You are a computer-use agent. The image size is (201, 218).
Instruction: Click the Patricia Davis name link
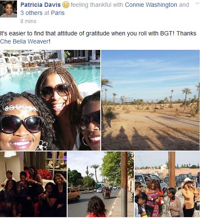[40, 5]
